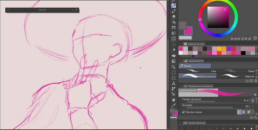Select the Fill bucket tool
This screenshot has width=258, height=130.
[173, 56]
